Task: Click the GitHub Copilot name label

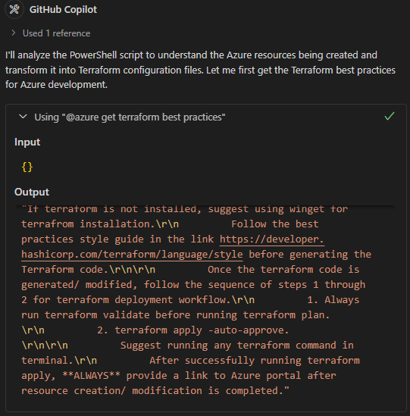Action: coord(63,10)
